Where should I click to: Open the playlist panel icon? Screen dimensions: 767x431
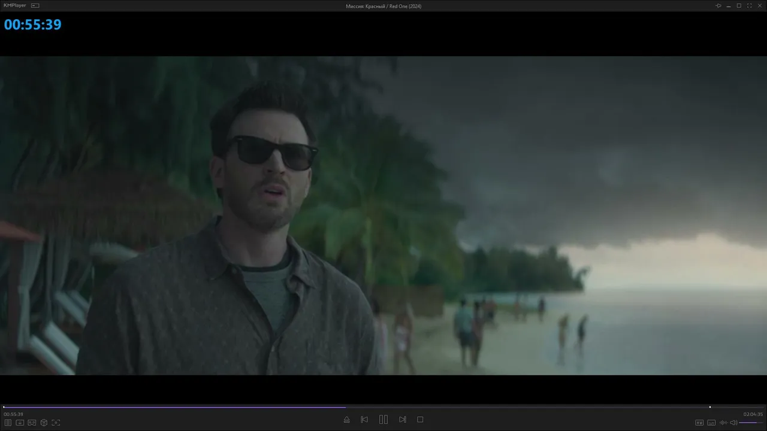(x=8, y=423)
